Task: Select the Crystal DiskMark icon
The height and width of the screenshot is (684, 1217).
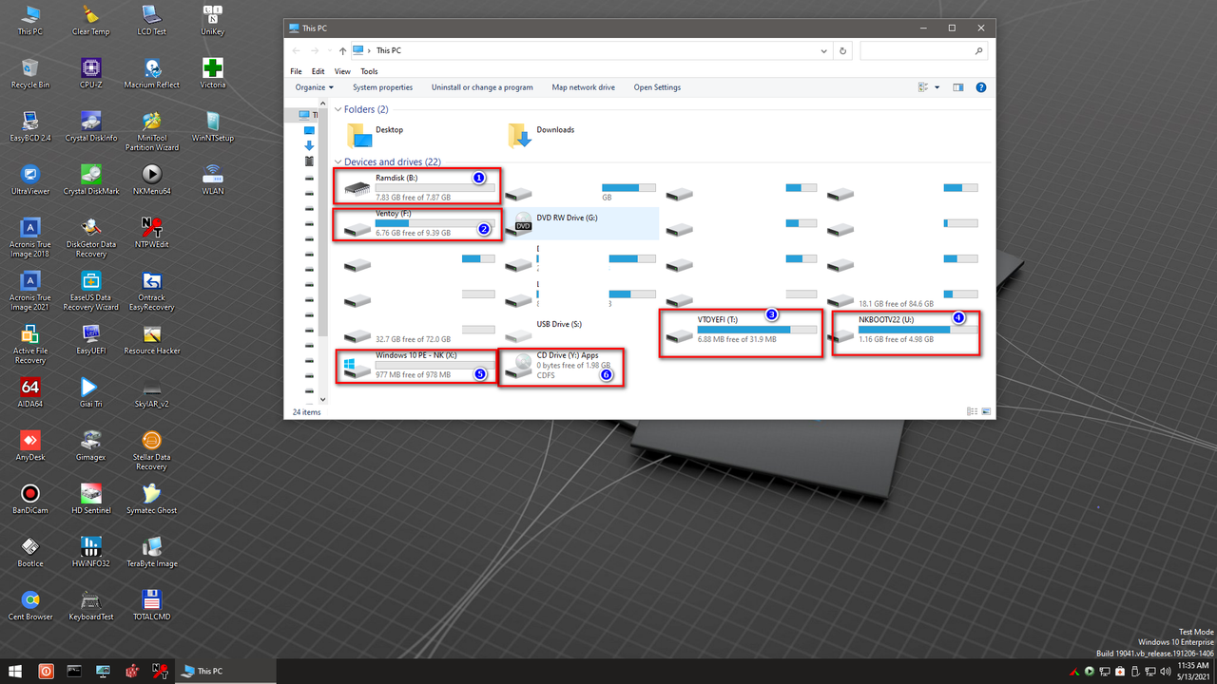Action: [x=91, y=180]
